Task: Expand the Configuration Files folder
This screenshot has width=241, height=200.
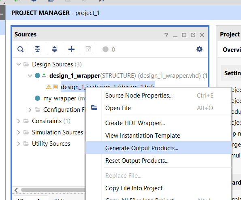Action: [30, 110]
